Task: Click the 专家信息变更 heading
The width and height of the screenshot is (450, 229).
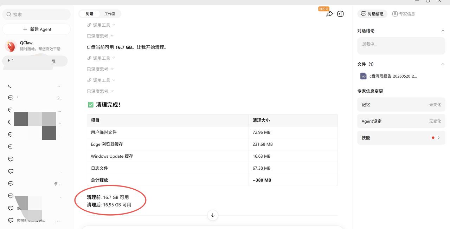Action: [370, 91]
